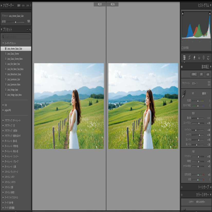
Task: Apply the Leica_Film_Warm_Tone_Mono preset
Action: point(16,69)
